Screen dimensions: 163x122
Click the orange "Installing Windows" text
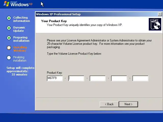click(x=20, y=49)
